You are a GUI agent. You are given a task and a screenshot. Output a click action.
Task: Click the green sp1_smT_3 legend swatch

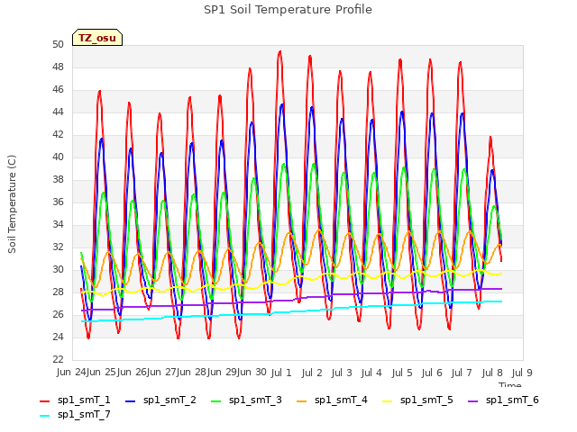coord(216,401)
